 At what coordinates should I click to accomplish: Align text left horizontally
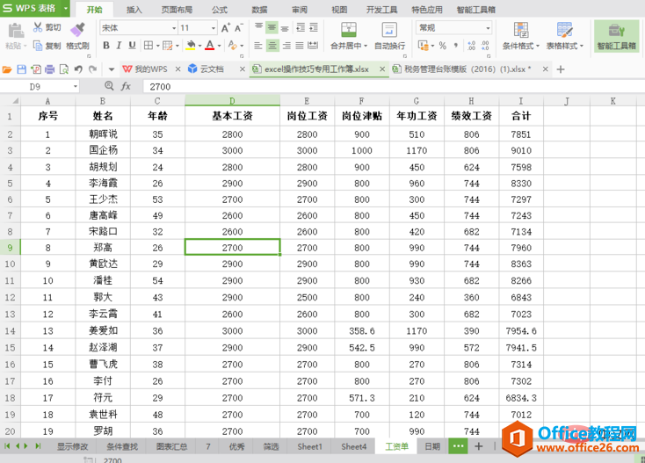pyautogui.click(x=258, y=45)
